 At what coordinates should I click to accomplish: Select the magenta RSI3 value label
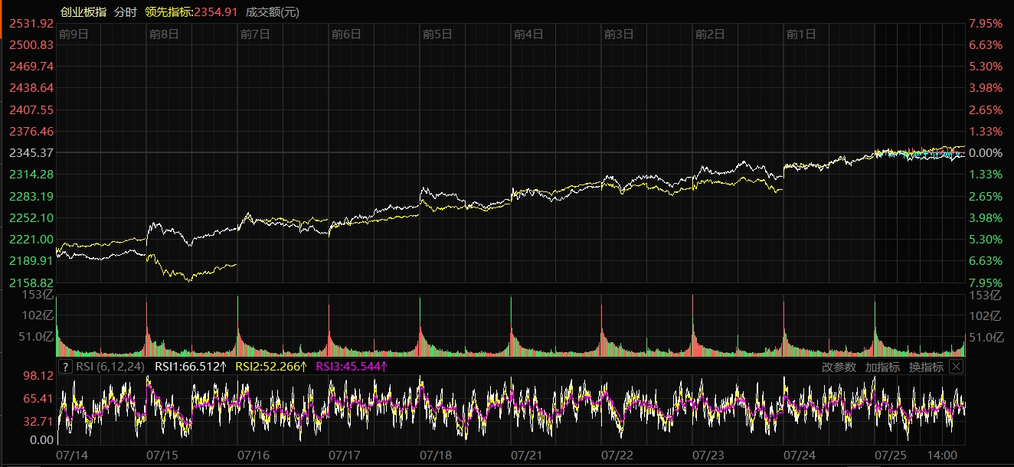coord(352,367)
